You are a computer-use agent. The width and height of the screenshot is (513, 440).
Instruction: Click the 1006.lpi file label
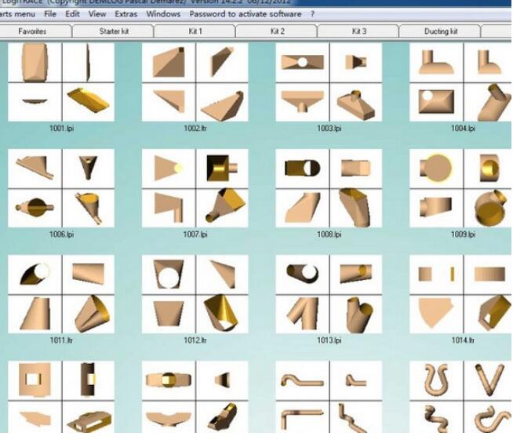pyautogui.click(x=61, y=235)
